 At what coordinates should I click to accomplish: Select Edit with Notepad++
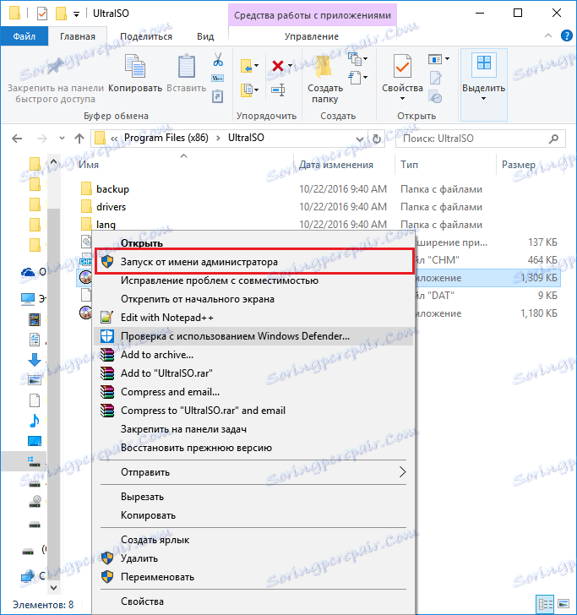[253, 318]
